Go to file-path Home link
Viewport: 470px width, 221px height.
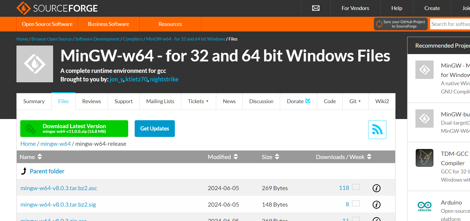pos(28,144)
